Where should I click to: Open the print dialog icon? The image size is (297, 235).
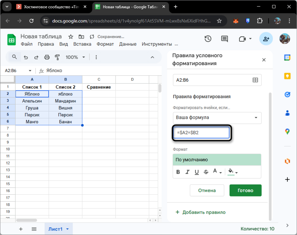46,57
